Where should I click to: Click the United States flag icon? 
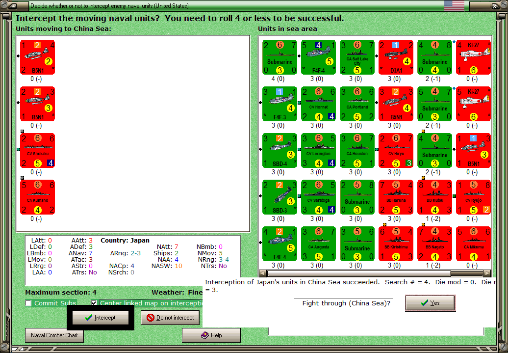click(454, 5)
